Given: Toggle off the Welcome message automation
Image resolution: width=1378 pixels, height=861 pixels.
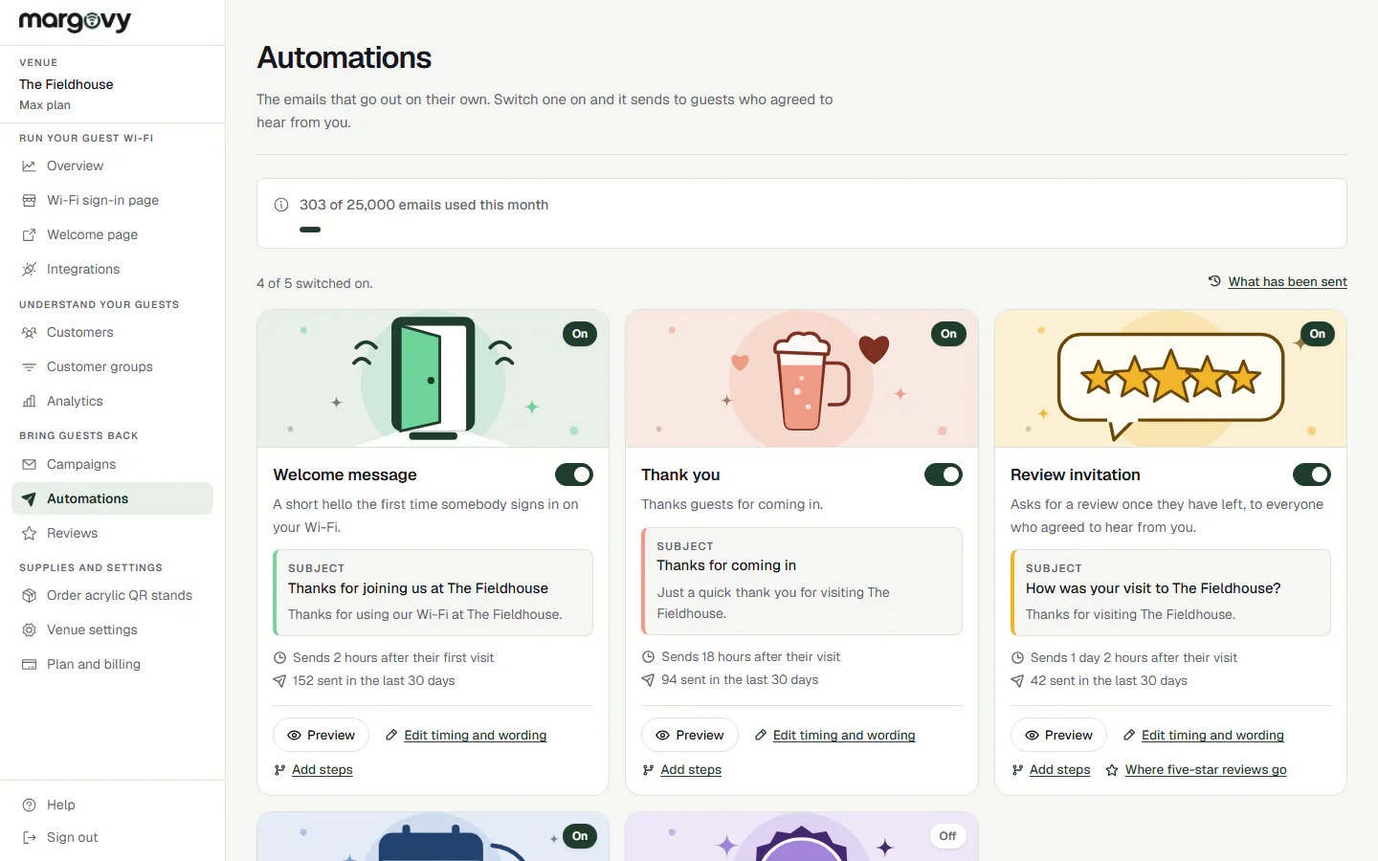Looking at the screenshot, I should click(574, 475).
